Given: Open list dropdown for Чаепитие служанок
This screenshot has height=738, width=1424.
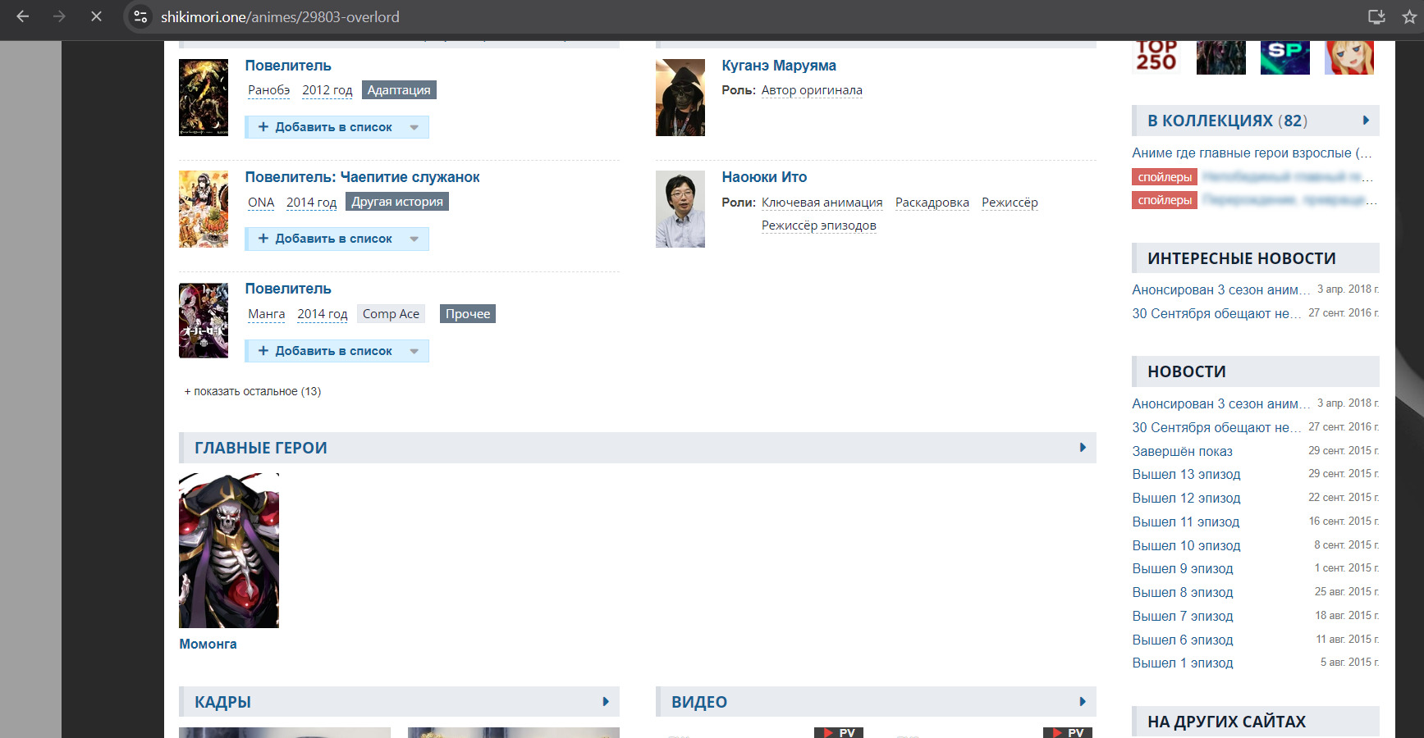Looking at the screenshot, I should click(414, 239).
